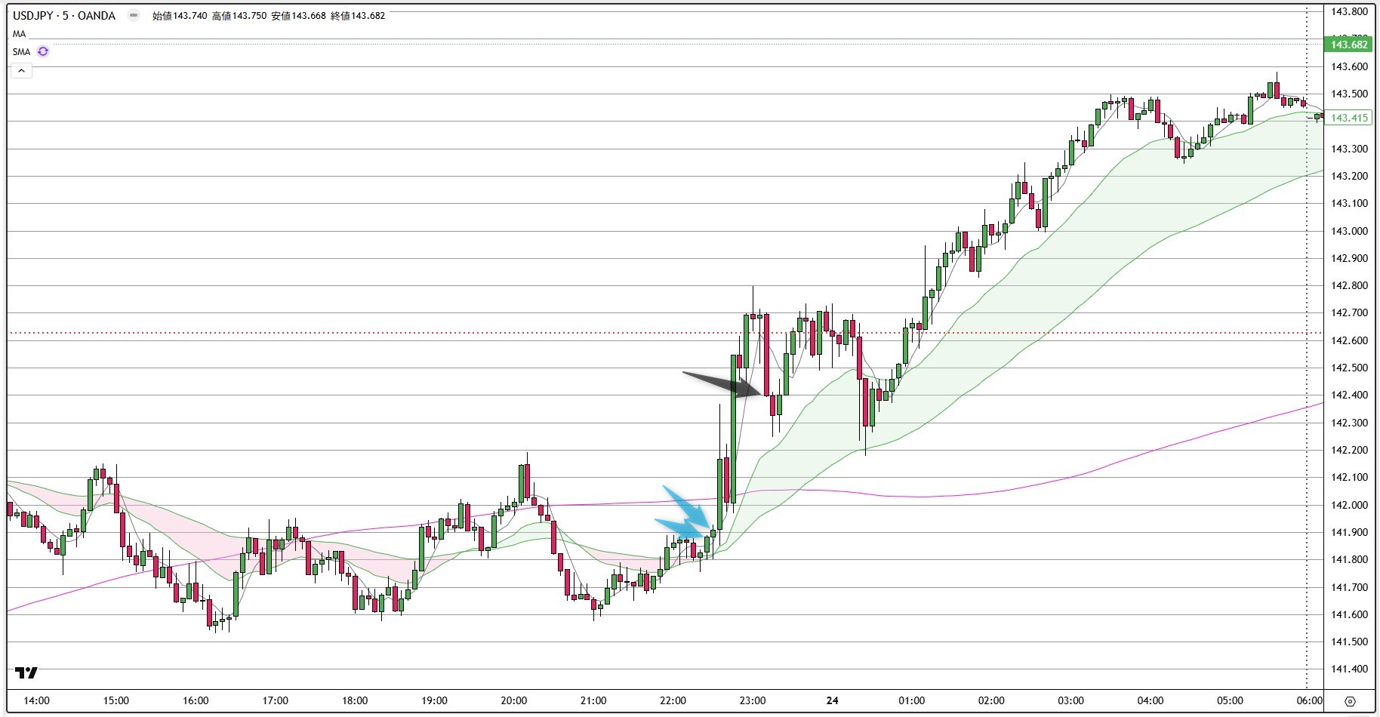Click the 143.415 indicator price label

[x=1349, y=118]
